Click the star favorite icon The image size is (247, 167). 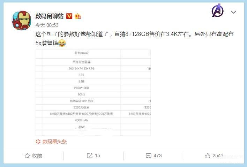pos(27,155)
